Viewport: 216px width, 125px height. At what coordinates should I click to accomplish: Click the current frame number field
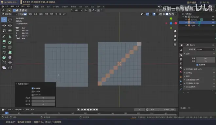pyautogui.click(x=139, y=109)
